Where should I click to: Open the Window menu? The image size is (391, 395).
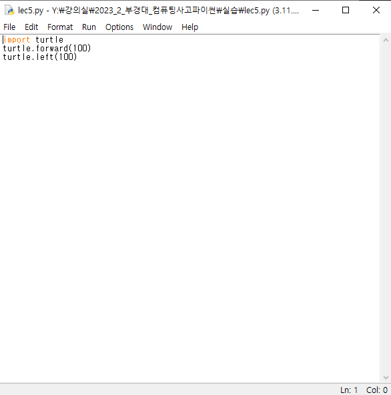(x=157, y=27)
